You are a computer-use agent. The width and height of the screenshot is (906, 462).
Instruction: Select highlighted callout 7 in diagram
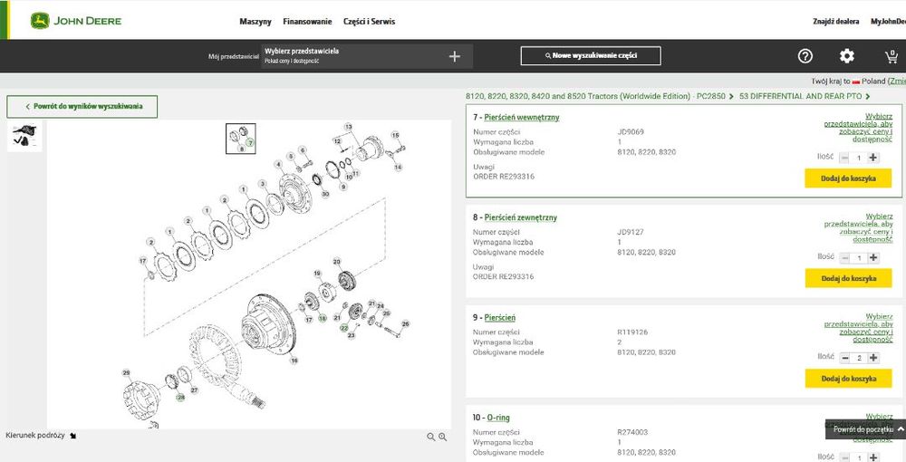(250, 141)
